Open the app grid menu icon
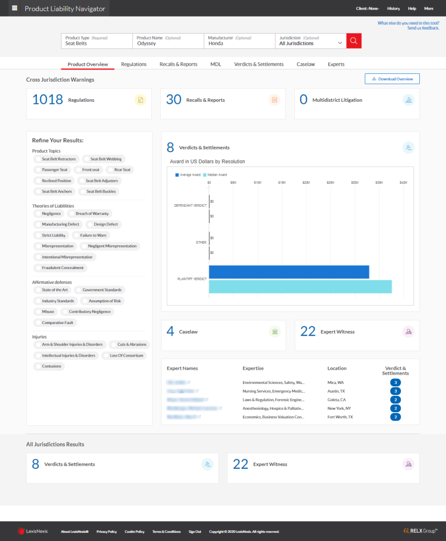This screenshot has width=446, height=541. [15, 8]
